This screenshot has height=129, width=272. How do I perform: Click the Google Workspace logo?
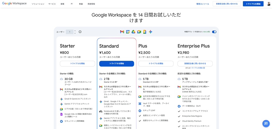pyautogui.click(x=14, y=4)
